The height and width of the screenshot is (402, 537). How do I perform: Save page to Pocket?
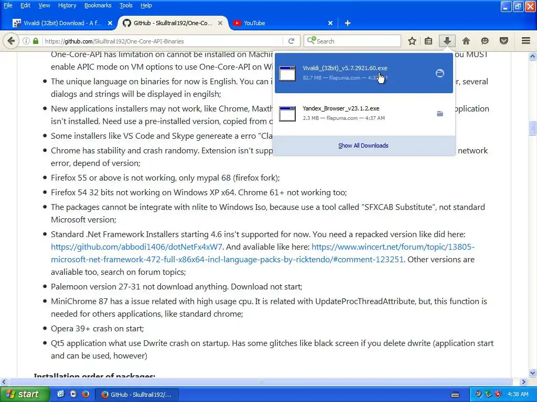504,41
